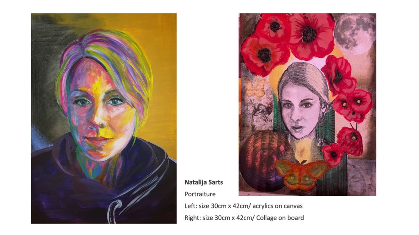Click the 'Portraiture' caption line
This screenshot has width=419, height=235.
[x=200, y=194]
